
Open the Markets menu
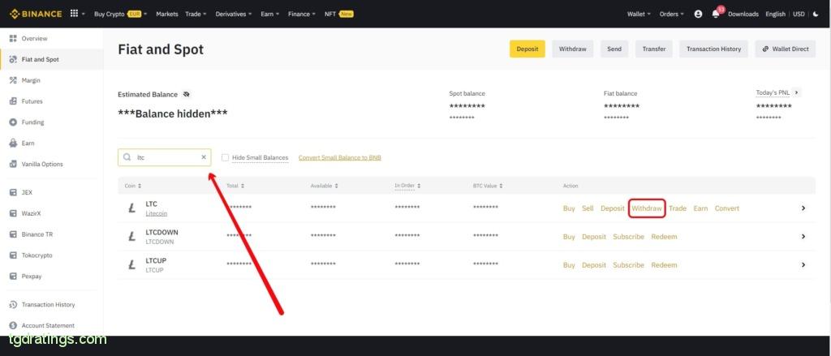coord(167,15)
